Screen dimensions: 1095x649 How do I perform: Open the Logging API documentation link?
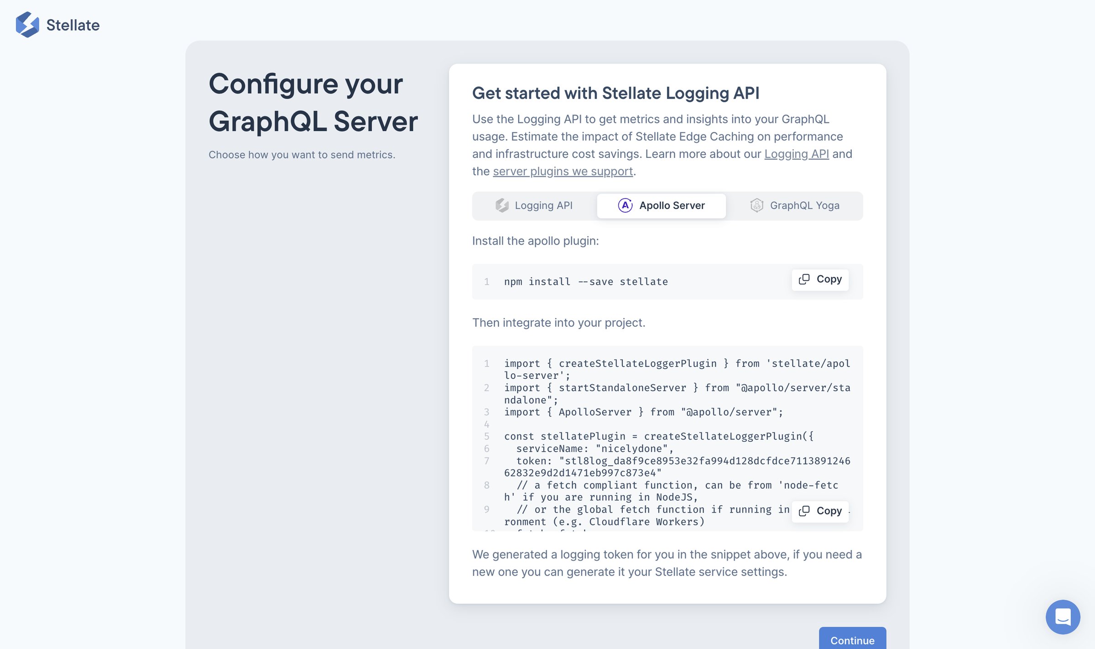[x=797, y=154]
